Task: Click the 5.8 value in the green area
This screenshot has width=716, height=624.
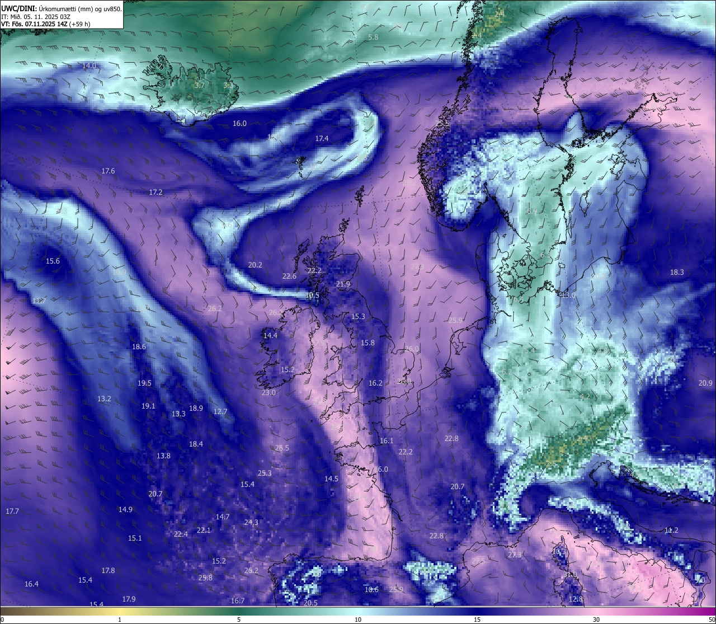Action: (x=374, y=37)
